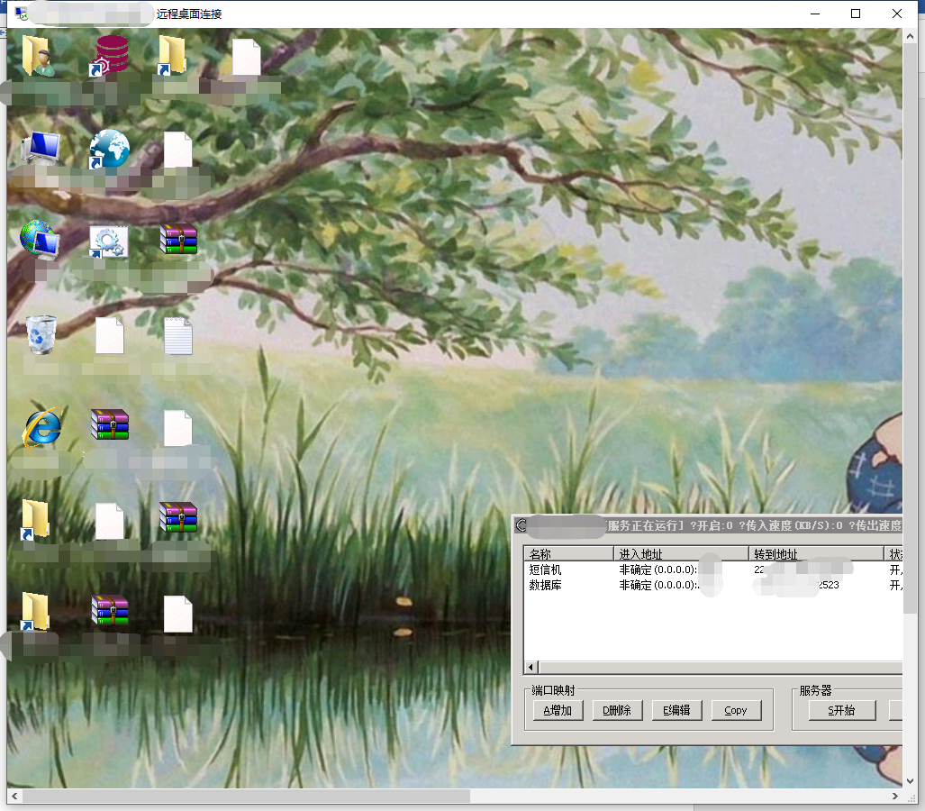Select the Internet Explorer icon
This screenshot has width=925, height=811.
tap(42, 426)
